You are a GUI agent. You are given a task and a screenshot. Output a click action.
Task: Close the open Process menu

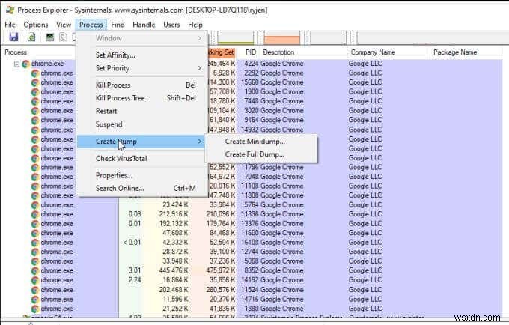[x=91, y=25]
